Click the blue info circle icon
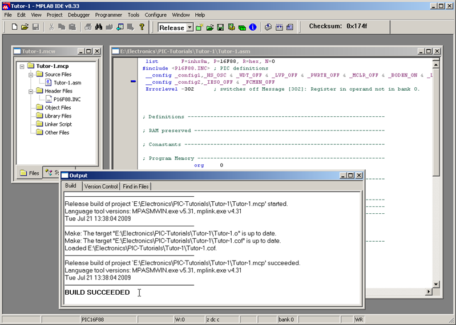The height and width of the screenshot is (325, 456). coord(253,27)
